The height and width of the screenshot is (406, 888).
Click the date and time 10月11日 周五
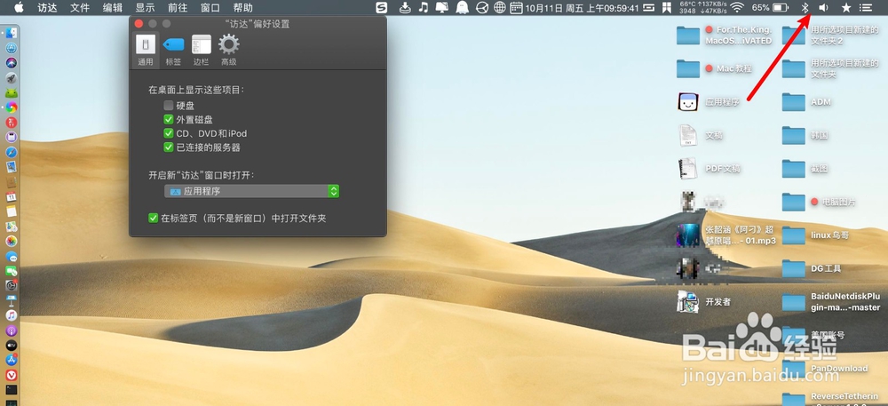582,8
